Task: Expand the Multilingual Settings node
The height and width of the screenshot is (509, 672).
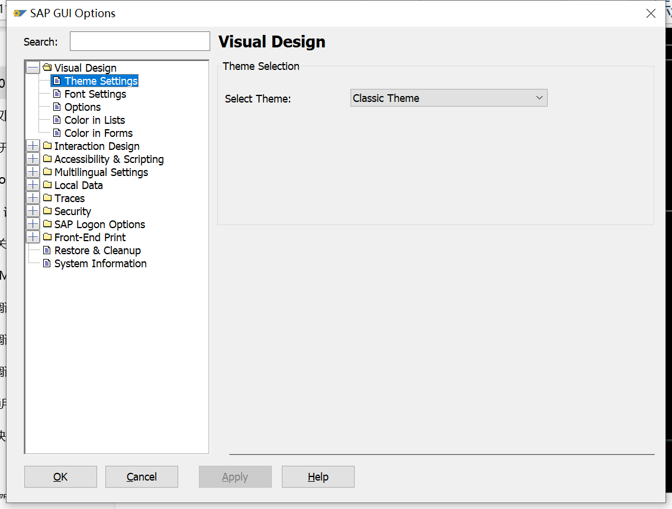Action: tap(33, 172)
